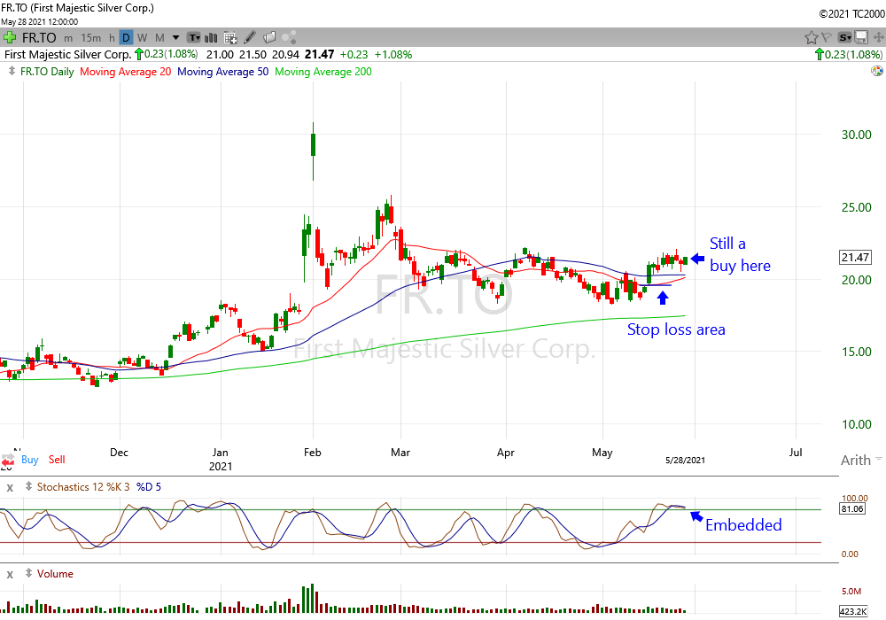Click the bold 21.47 last price
886x620 pixels.
pyautogui.click(x=319, y=55)
